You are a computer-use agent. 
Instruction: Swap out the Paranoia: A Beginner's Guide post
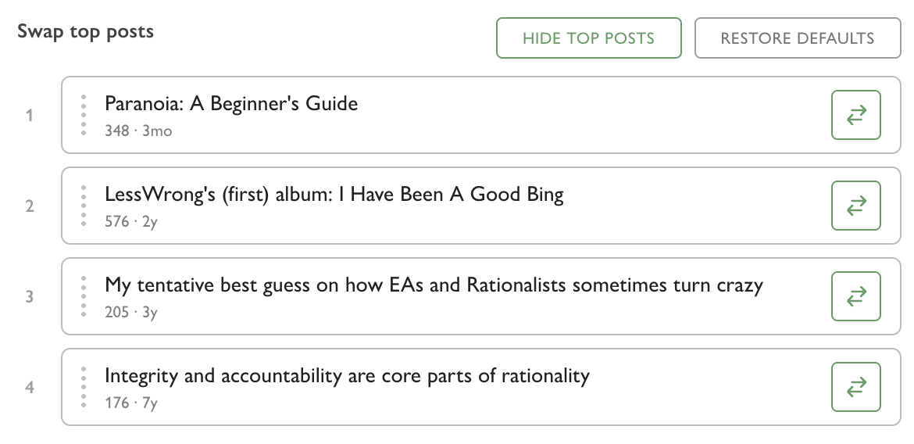coord(855,116)
